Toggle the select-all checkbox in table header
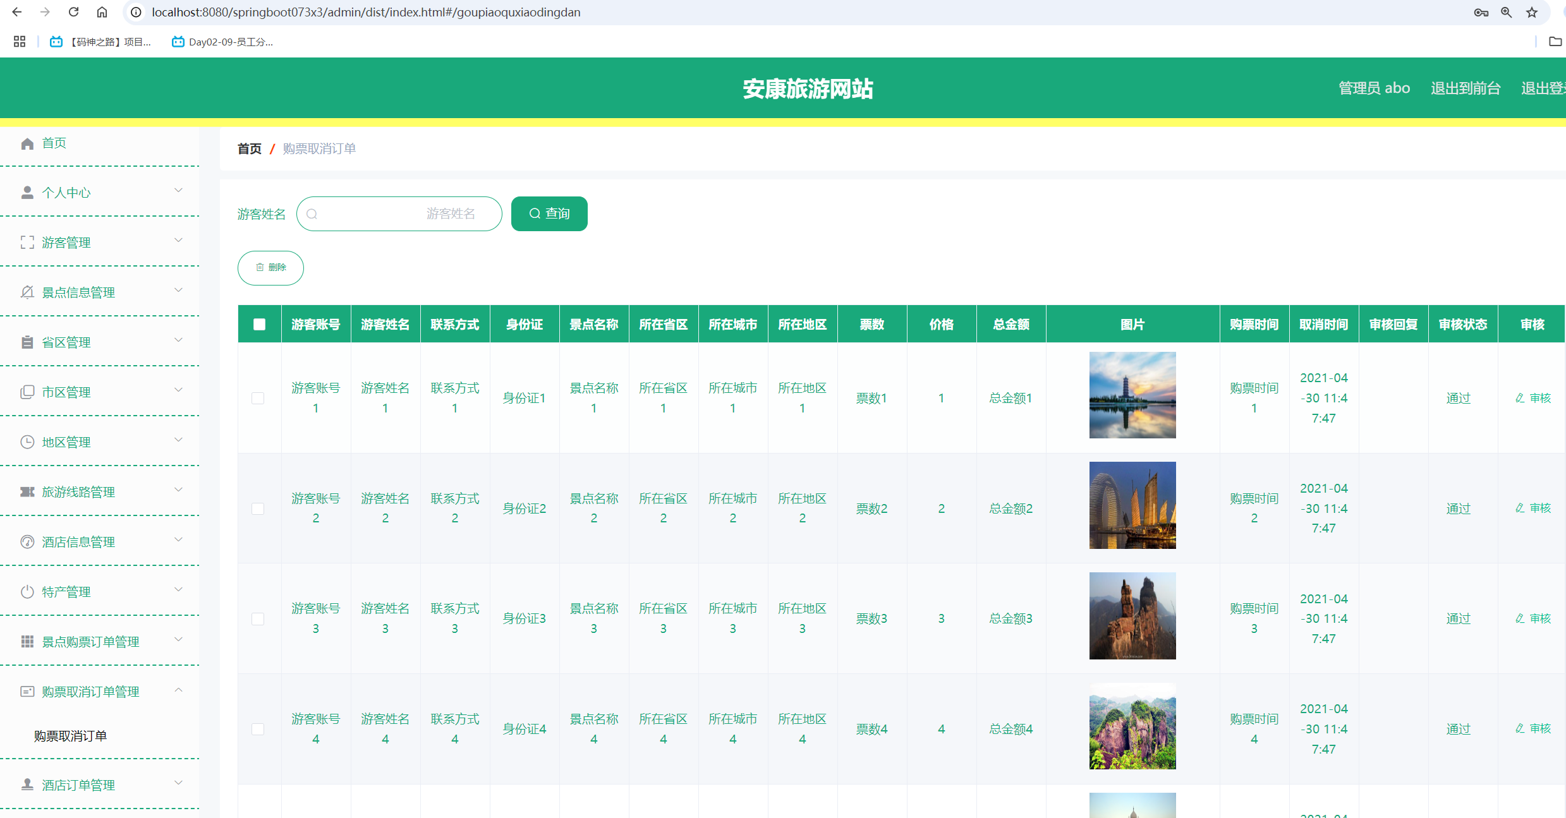1566x818 pixels. (x=259, y=324)
